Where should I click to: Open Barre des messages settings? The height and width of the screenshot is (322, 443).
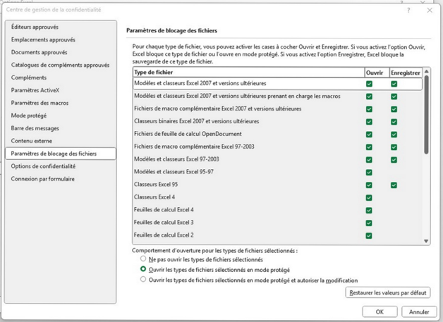(61, 128)
